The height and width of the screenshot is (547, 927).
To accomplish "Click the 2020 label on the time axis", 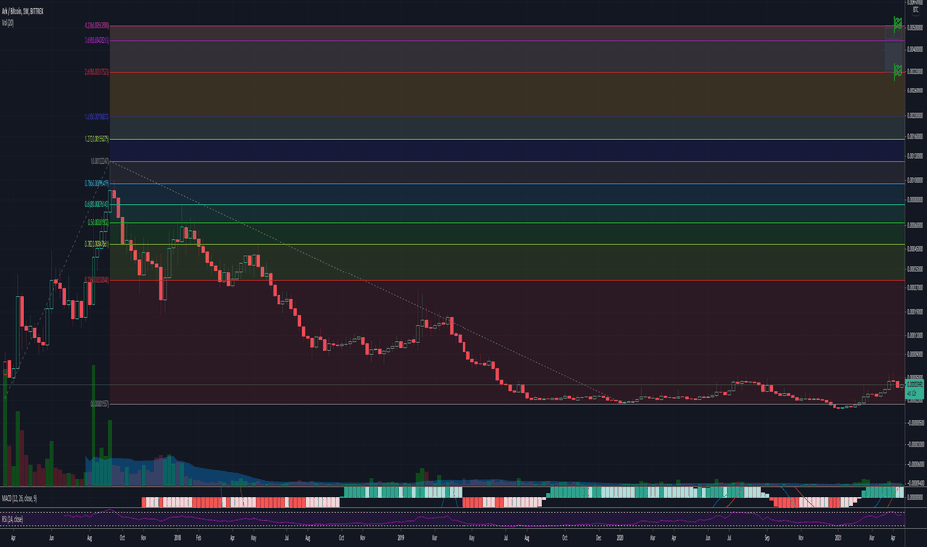I will (x=620, y=538).
